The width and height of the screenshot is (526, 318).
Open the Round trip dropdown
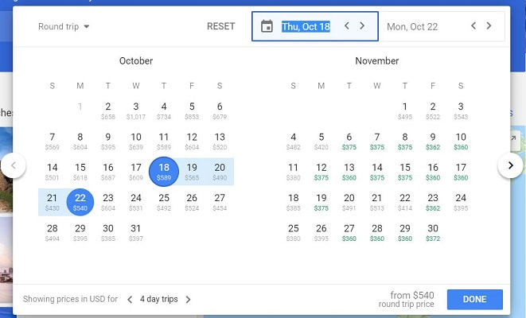coord(64,26)
